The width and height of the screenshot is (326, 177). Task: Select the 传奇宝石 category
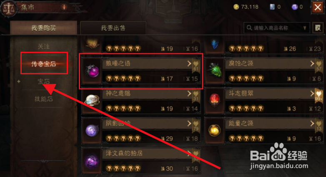(44, 63)
